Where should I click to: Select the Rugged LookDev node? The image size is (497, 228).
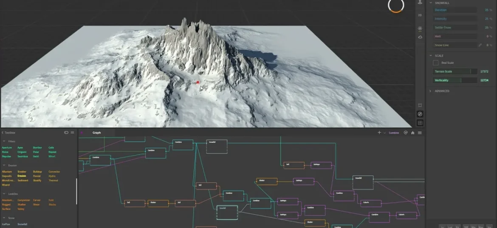(x=6, y=205)
